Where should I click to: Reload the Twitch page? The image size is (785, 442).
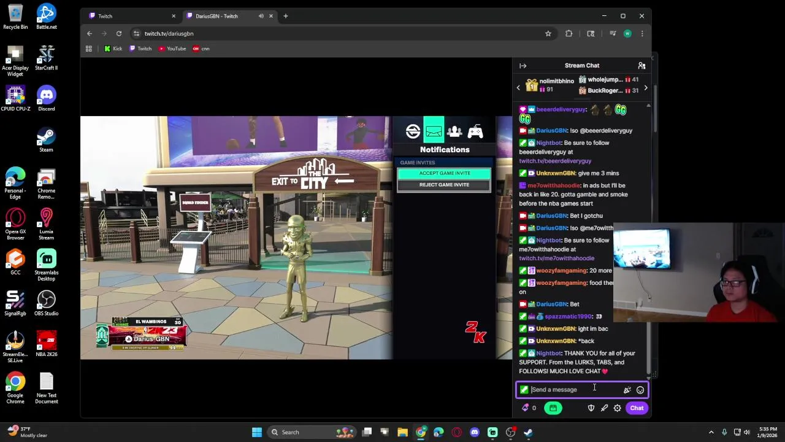[x=119, y=34]
